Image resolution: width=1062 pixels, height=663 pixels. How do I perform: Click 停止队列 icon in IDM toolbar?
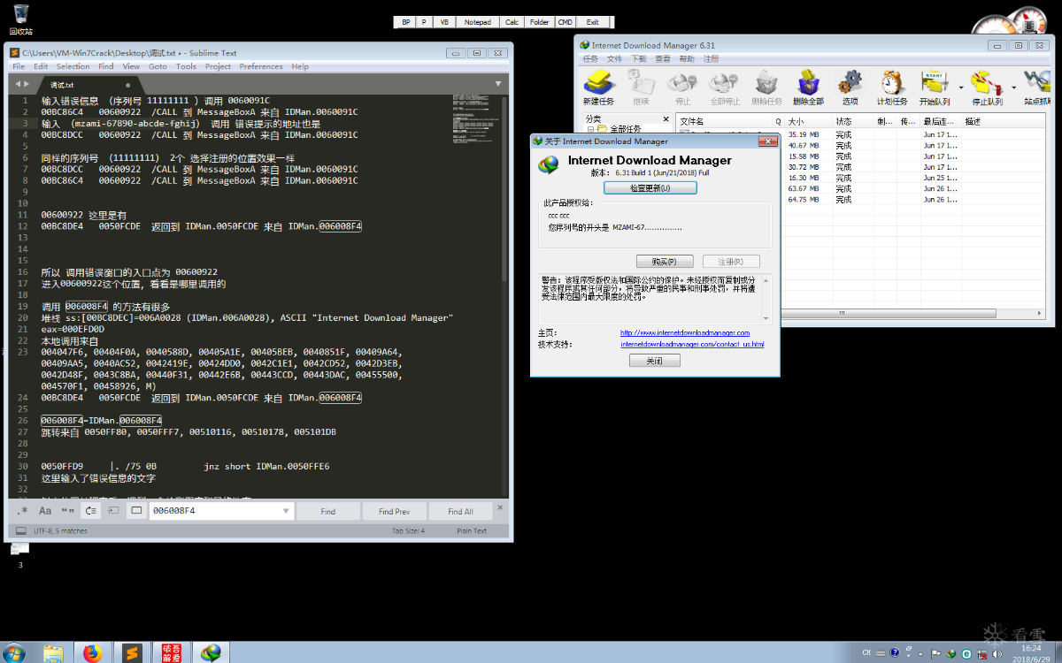point(987,88)
